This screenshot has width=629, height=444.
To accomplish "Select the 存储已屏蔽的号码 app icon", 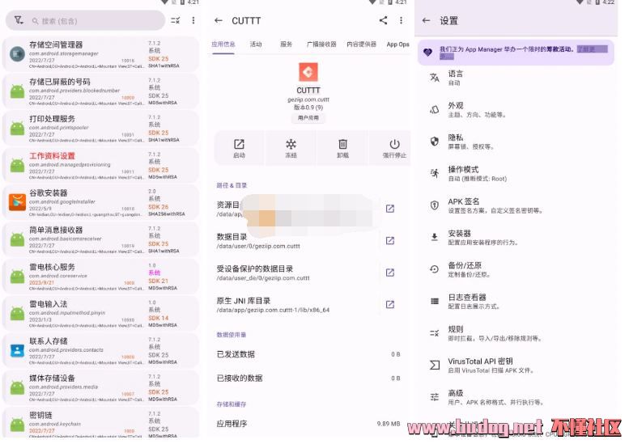I will click(17, 91).
